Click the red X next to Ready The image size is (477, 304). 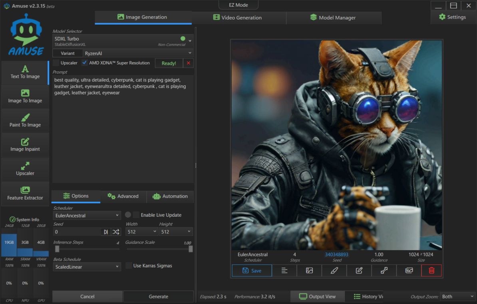pyautogui.click(x=189, y=63)
